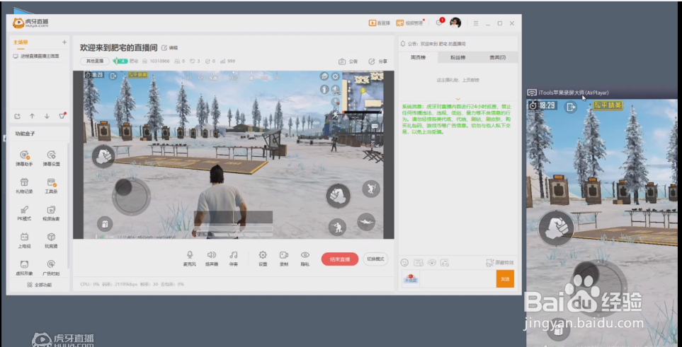Image resolution: width=682 pixels, height=347 pixels.
Task: Click 切换模式 to switch mode
Action: pyautogui.click(x=375, y=259)
